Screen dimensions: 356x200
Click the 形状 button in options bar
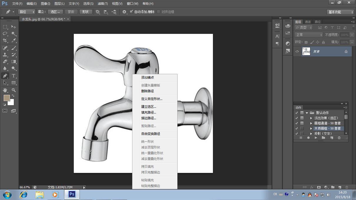(86, 12)
